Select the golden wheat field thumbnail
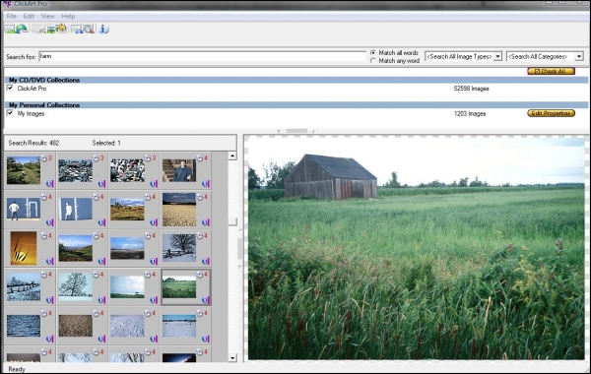 point(179,210)
